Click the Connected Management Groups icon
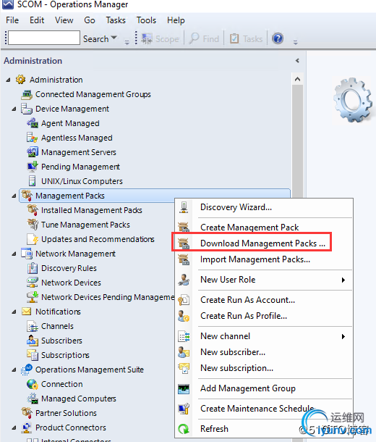Screen dimensions: 376x442 click(x=27, y=94)
